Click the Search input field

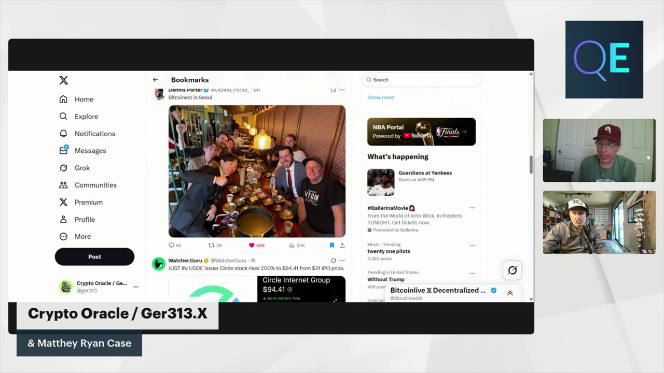point(421,80)
